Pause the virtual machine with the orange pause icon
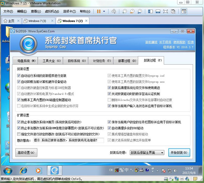 [x=99, y=12]
